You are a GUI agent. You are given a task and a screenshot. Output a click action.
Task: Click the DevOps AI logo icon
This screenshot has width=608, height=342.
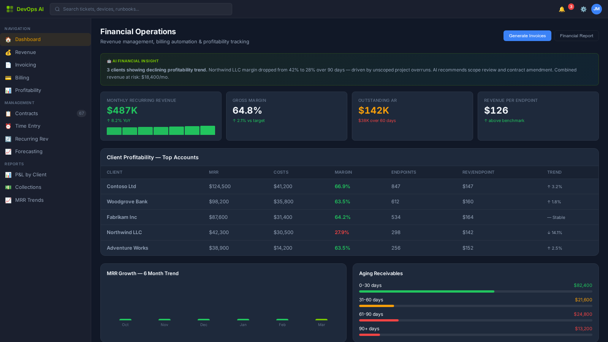pos(9,9)
